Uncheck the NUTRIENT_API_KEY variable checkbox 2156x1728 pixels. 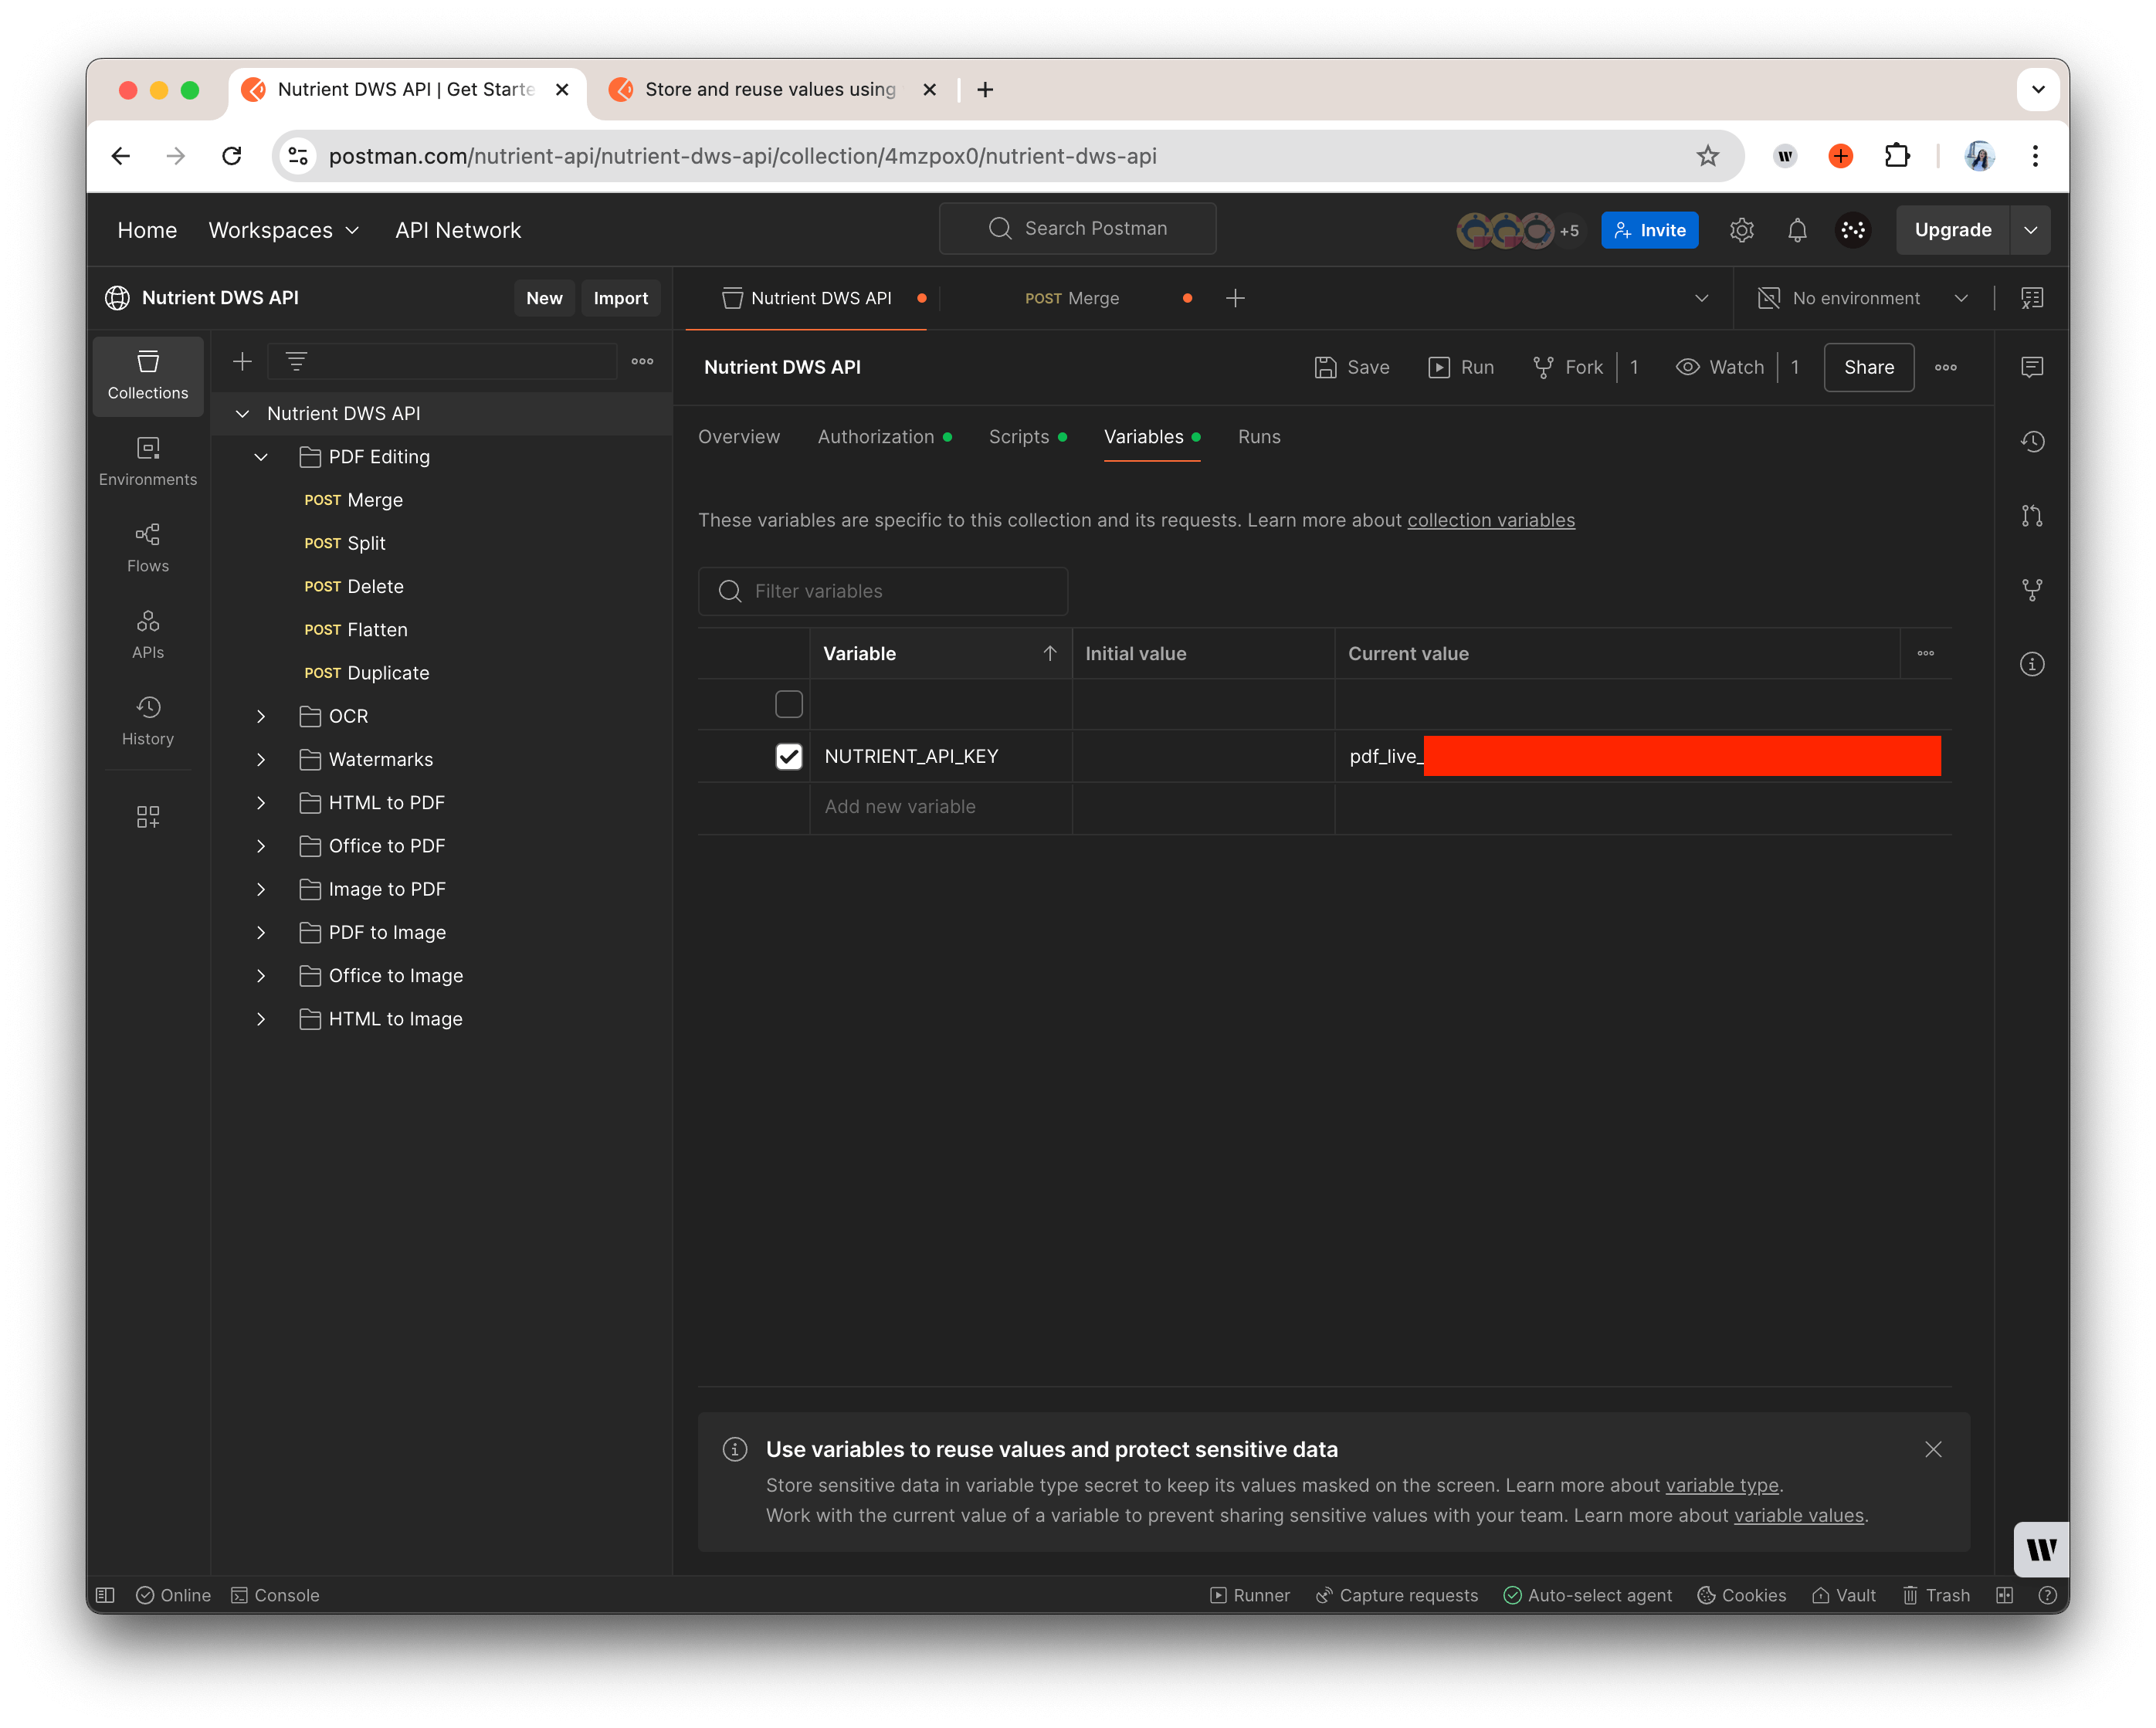(x=789, y=757)
